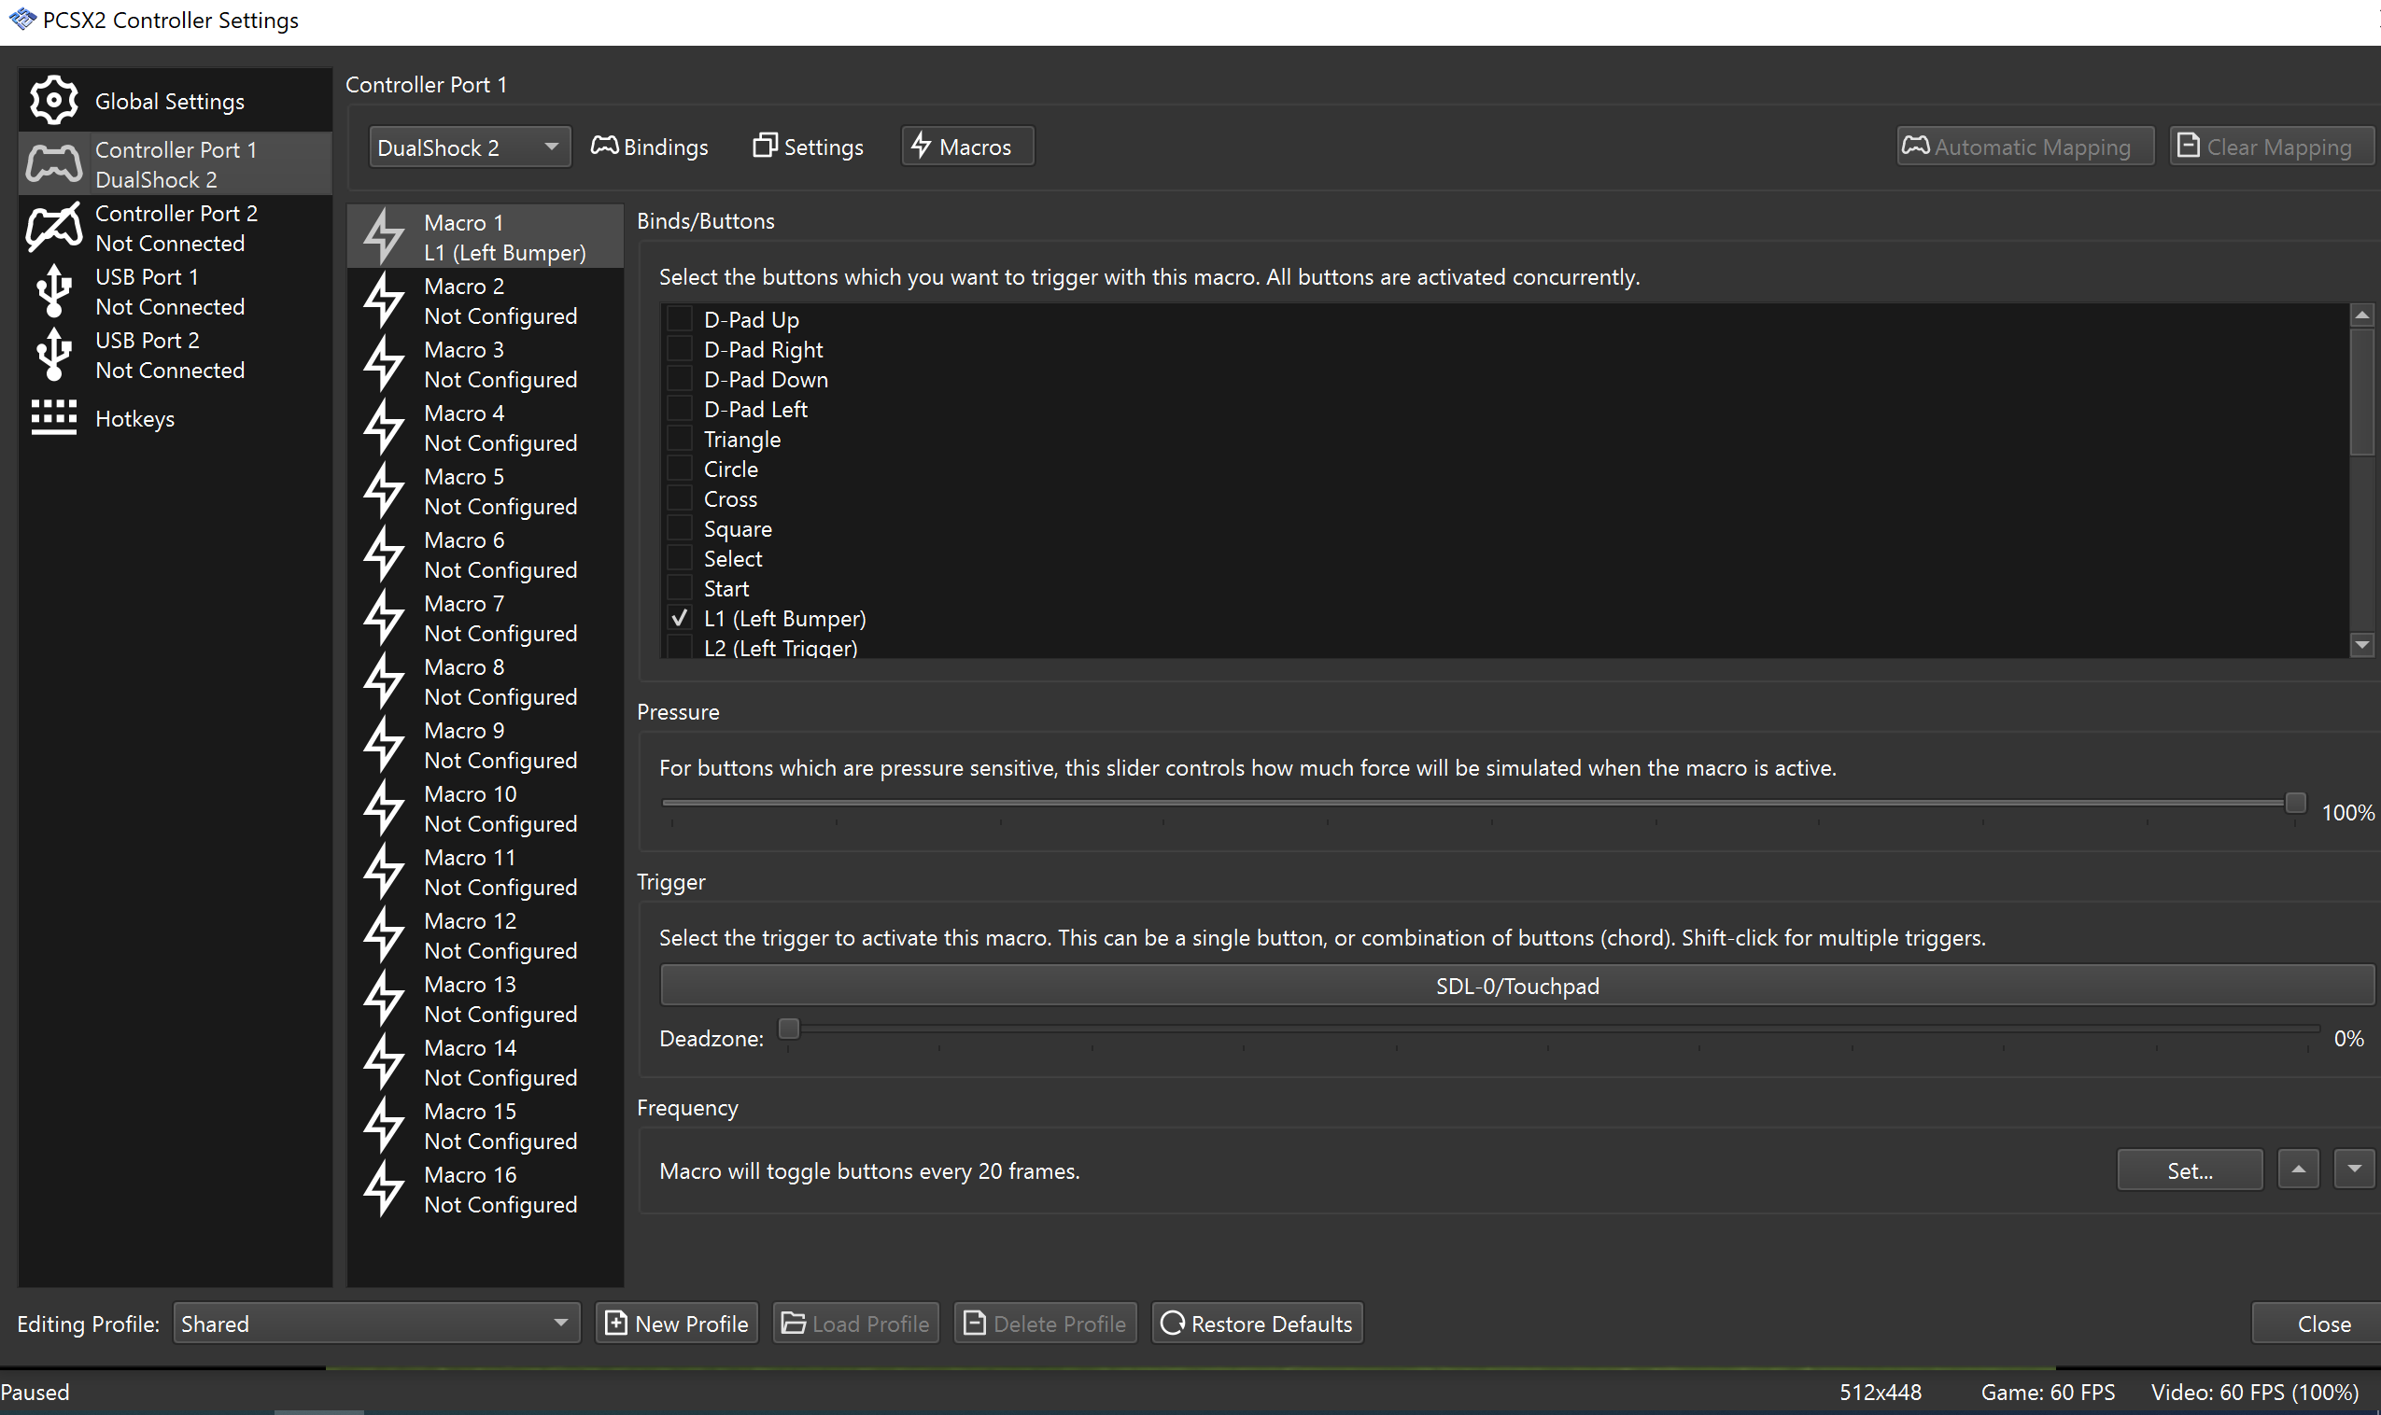Adjust the macro Pressure slider
Viewport: 2381px width, 1415px height.
[x=2293, y=803]
